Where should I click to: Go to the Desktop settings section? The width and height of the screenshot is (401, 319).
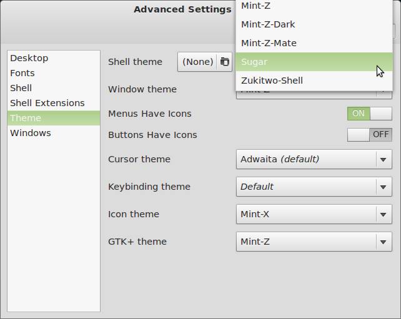click(x=54, y=58)
